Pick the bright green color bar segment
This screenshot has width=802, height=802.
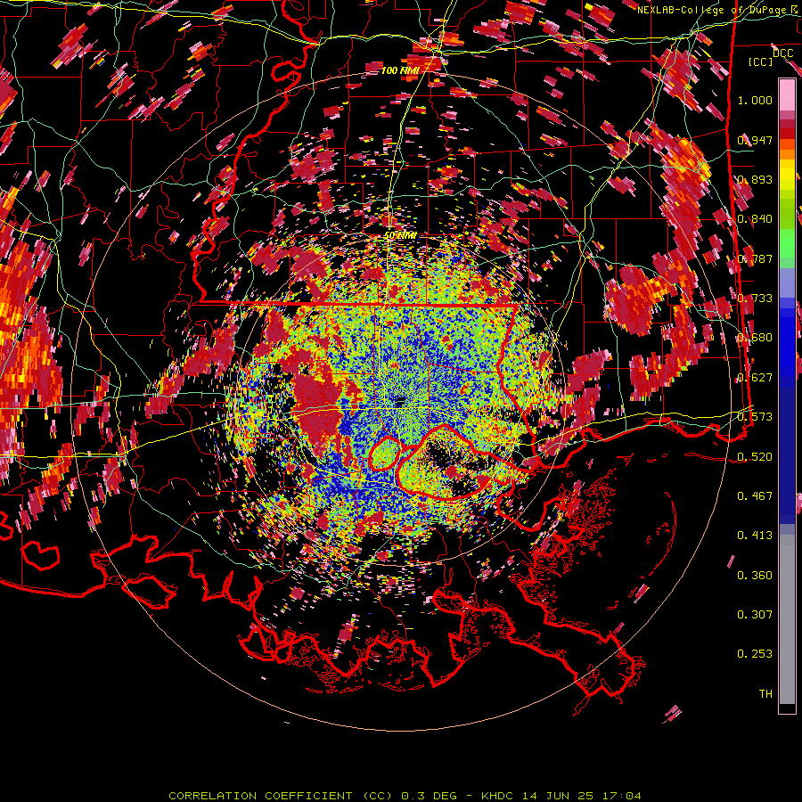[787, 243]
